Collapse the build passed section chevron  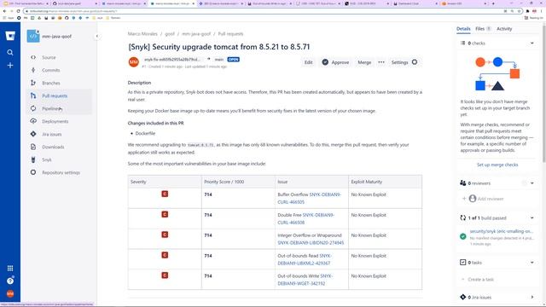(532, 218)
